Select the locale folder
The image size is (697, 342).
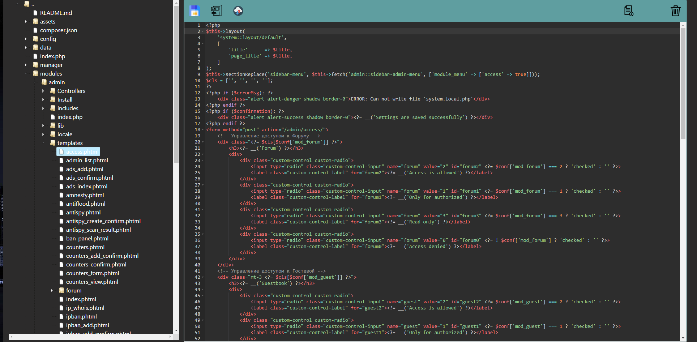point(65,134)
